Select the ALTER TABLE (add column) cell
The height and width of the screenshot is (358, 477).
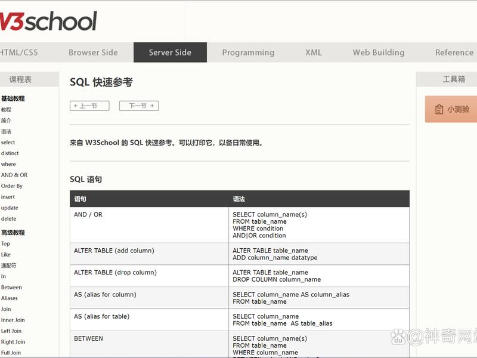coord(149,254)
